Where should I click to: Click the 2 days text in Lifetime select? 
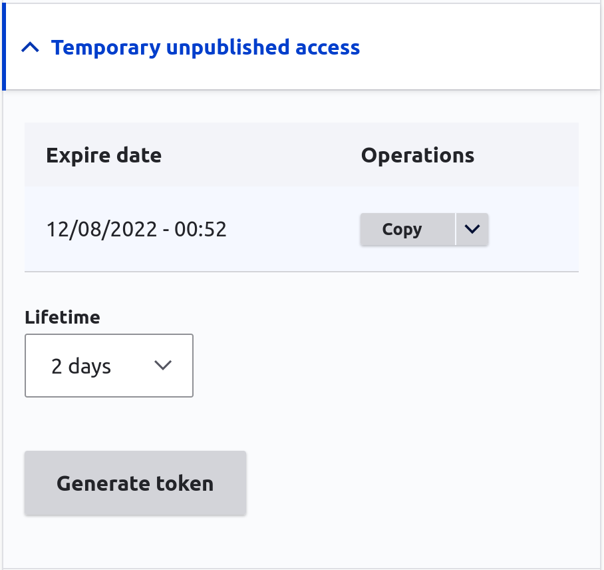[x=81, y=366]
